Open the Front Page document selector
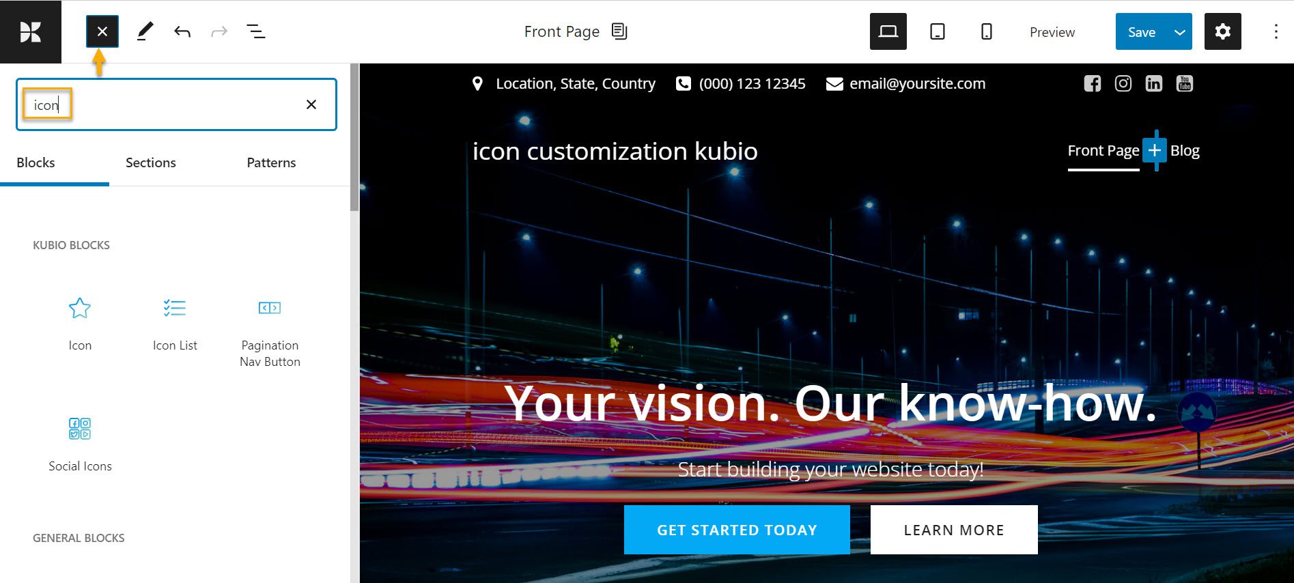1294x583 pixels. [575, 31]
